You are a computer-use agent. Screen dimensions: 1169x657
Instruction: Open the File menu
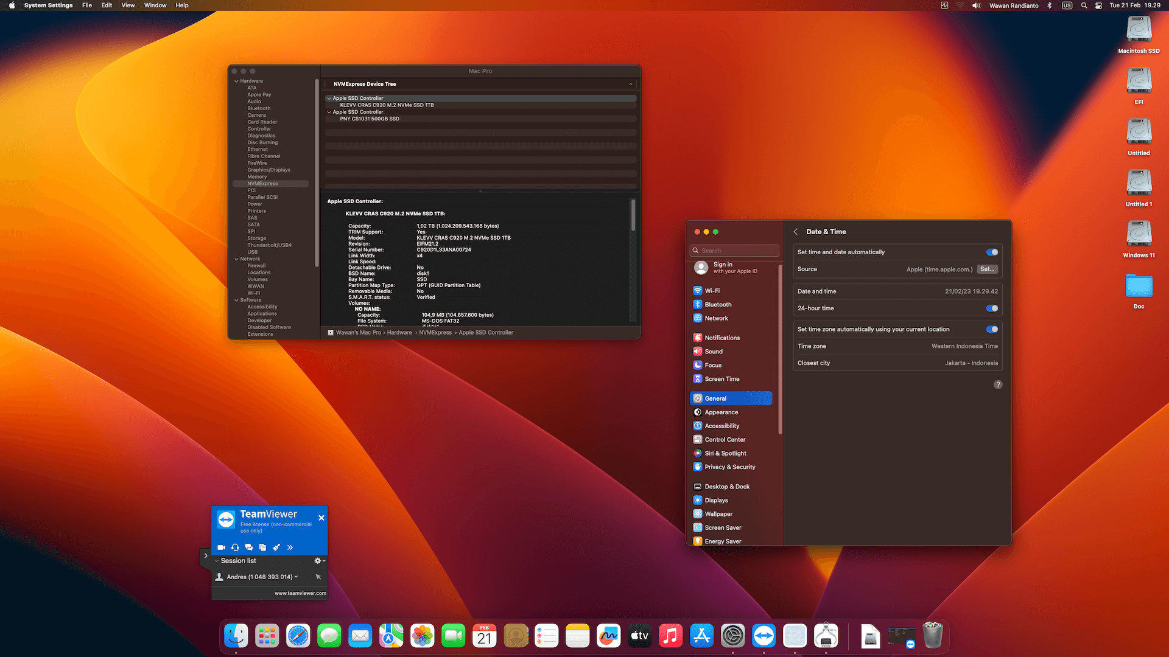tap(87, 5)
